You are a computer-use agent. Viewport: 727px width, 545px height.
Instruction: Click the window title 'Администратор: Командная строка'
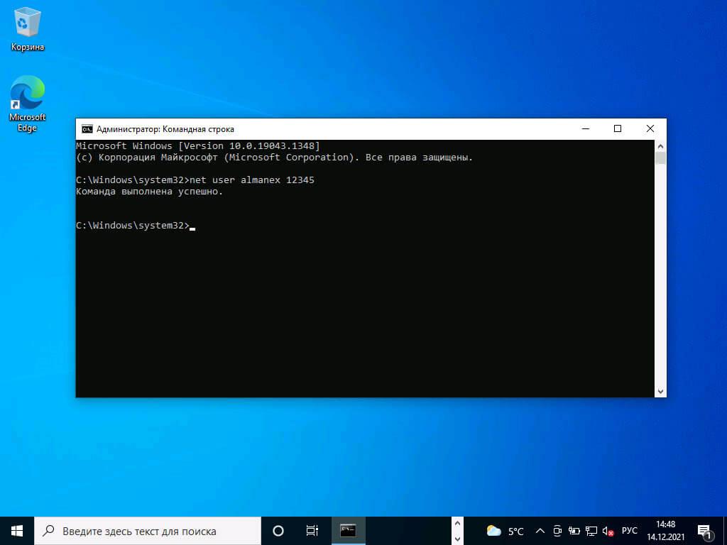click(165, 129)
